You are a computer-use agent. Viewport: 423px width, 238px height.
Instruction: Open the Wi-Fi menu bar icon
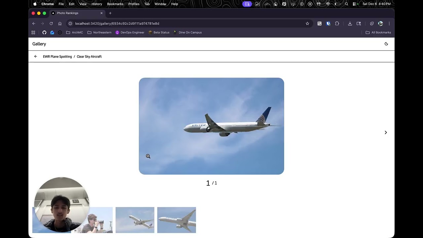pos(328,4)
